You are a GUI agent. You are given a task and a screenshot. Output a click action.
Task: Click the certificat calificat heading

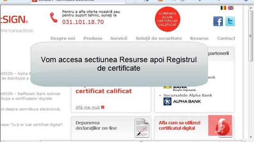click(x=104, y=91)
